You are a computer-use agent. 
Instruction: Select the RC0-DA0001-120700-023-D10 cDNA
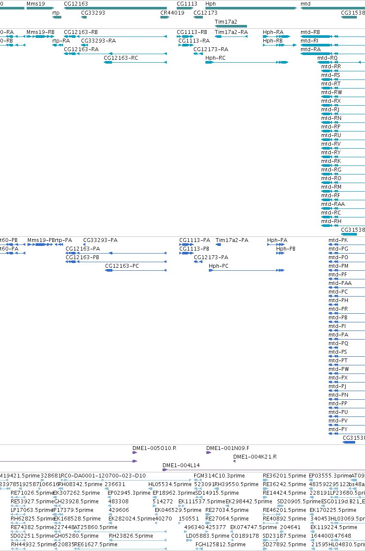point(126,480)
